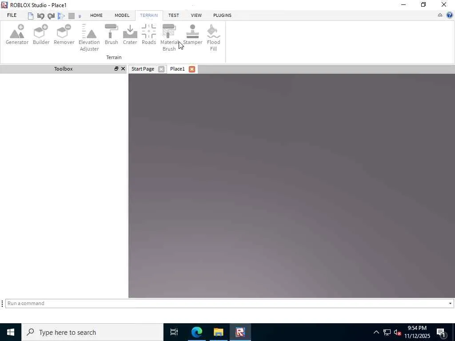Close the Toolbox panel
The width and height of the screenshot is (455, 341).
(123, 69)
